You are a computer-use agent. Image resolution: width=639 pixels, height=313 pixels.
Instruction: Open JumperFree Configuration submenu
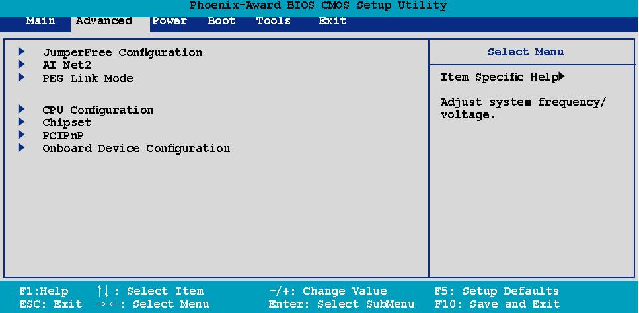[122, 53]
